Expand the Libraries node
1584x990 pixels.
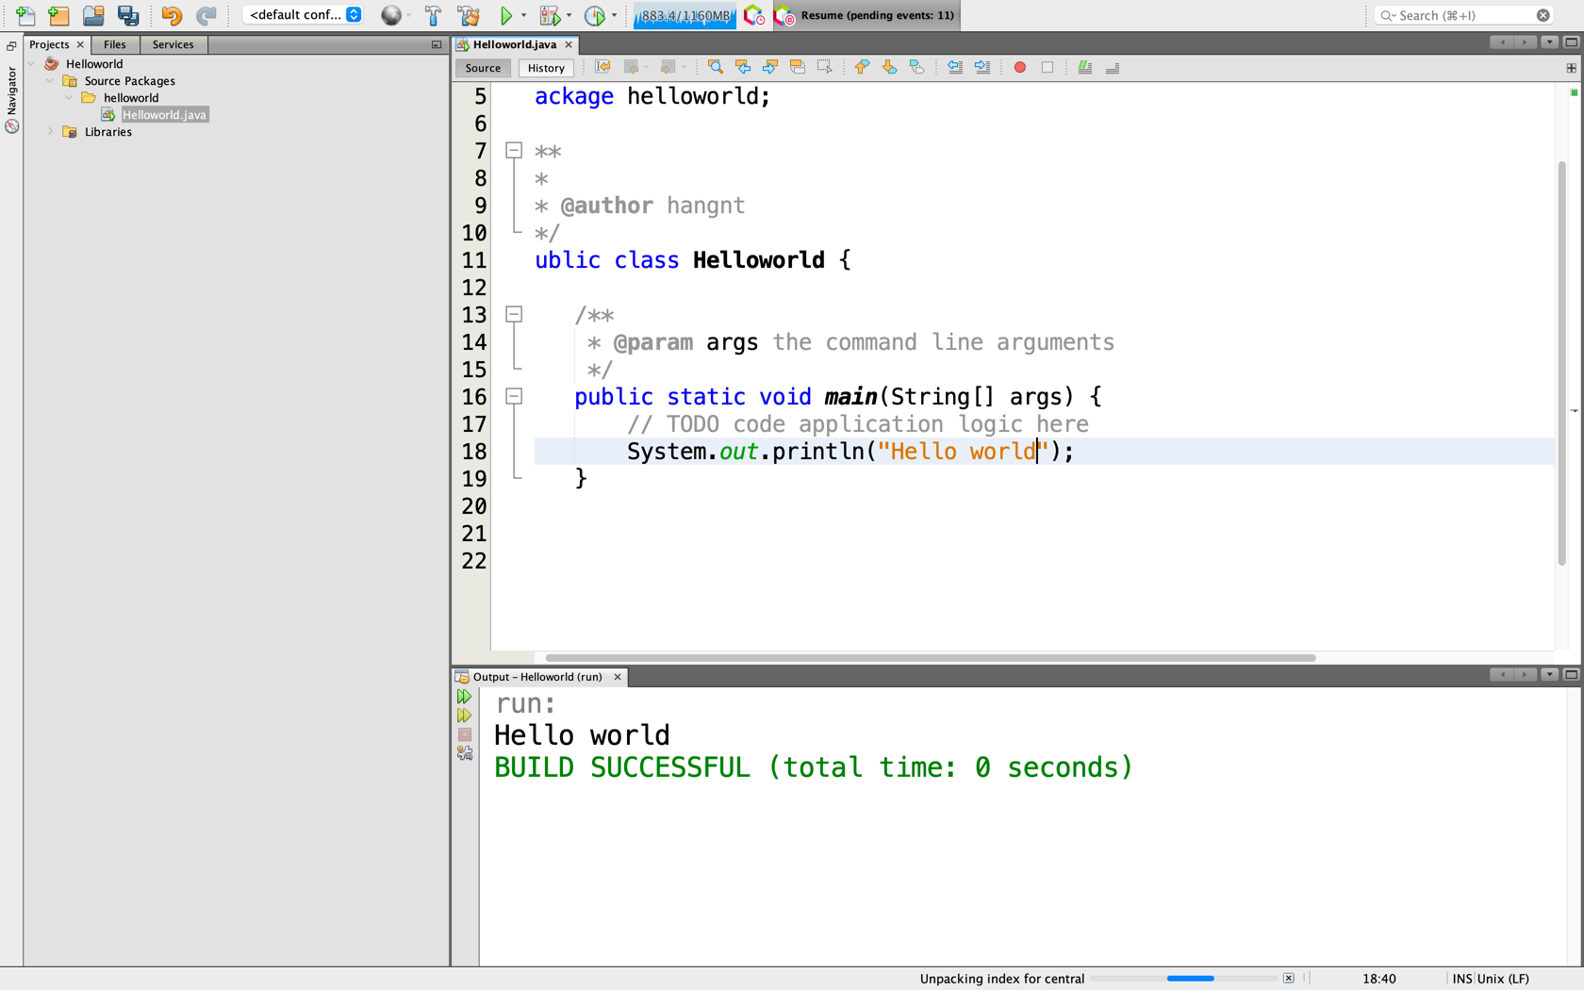click(51, 132)
